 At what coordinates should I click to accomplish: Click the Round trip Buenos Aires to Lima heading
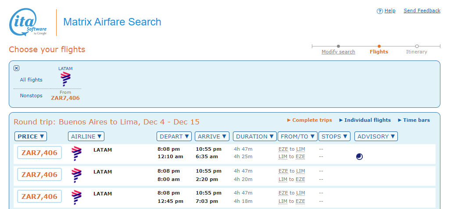pyautogui.click(x=107, y=122)
